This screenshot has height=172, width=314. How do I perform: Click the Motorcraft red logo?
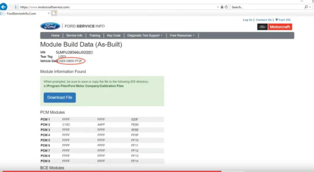(x=280, y=27)
